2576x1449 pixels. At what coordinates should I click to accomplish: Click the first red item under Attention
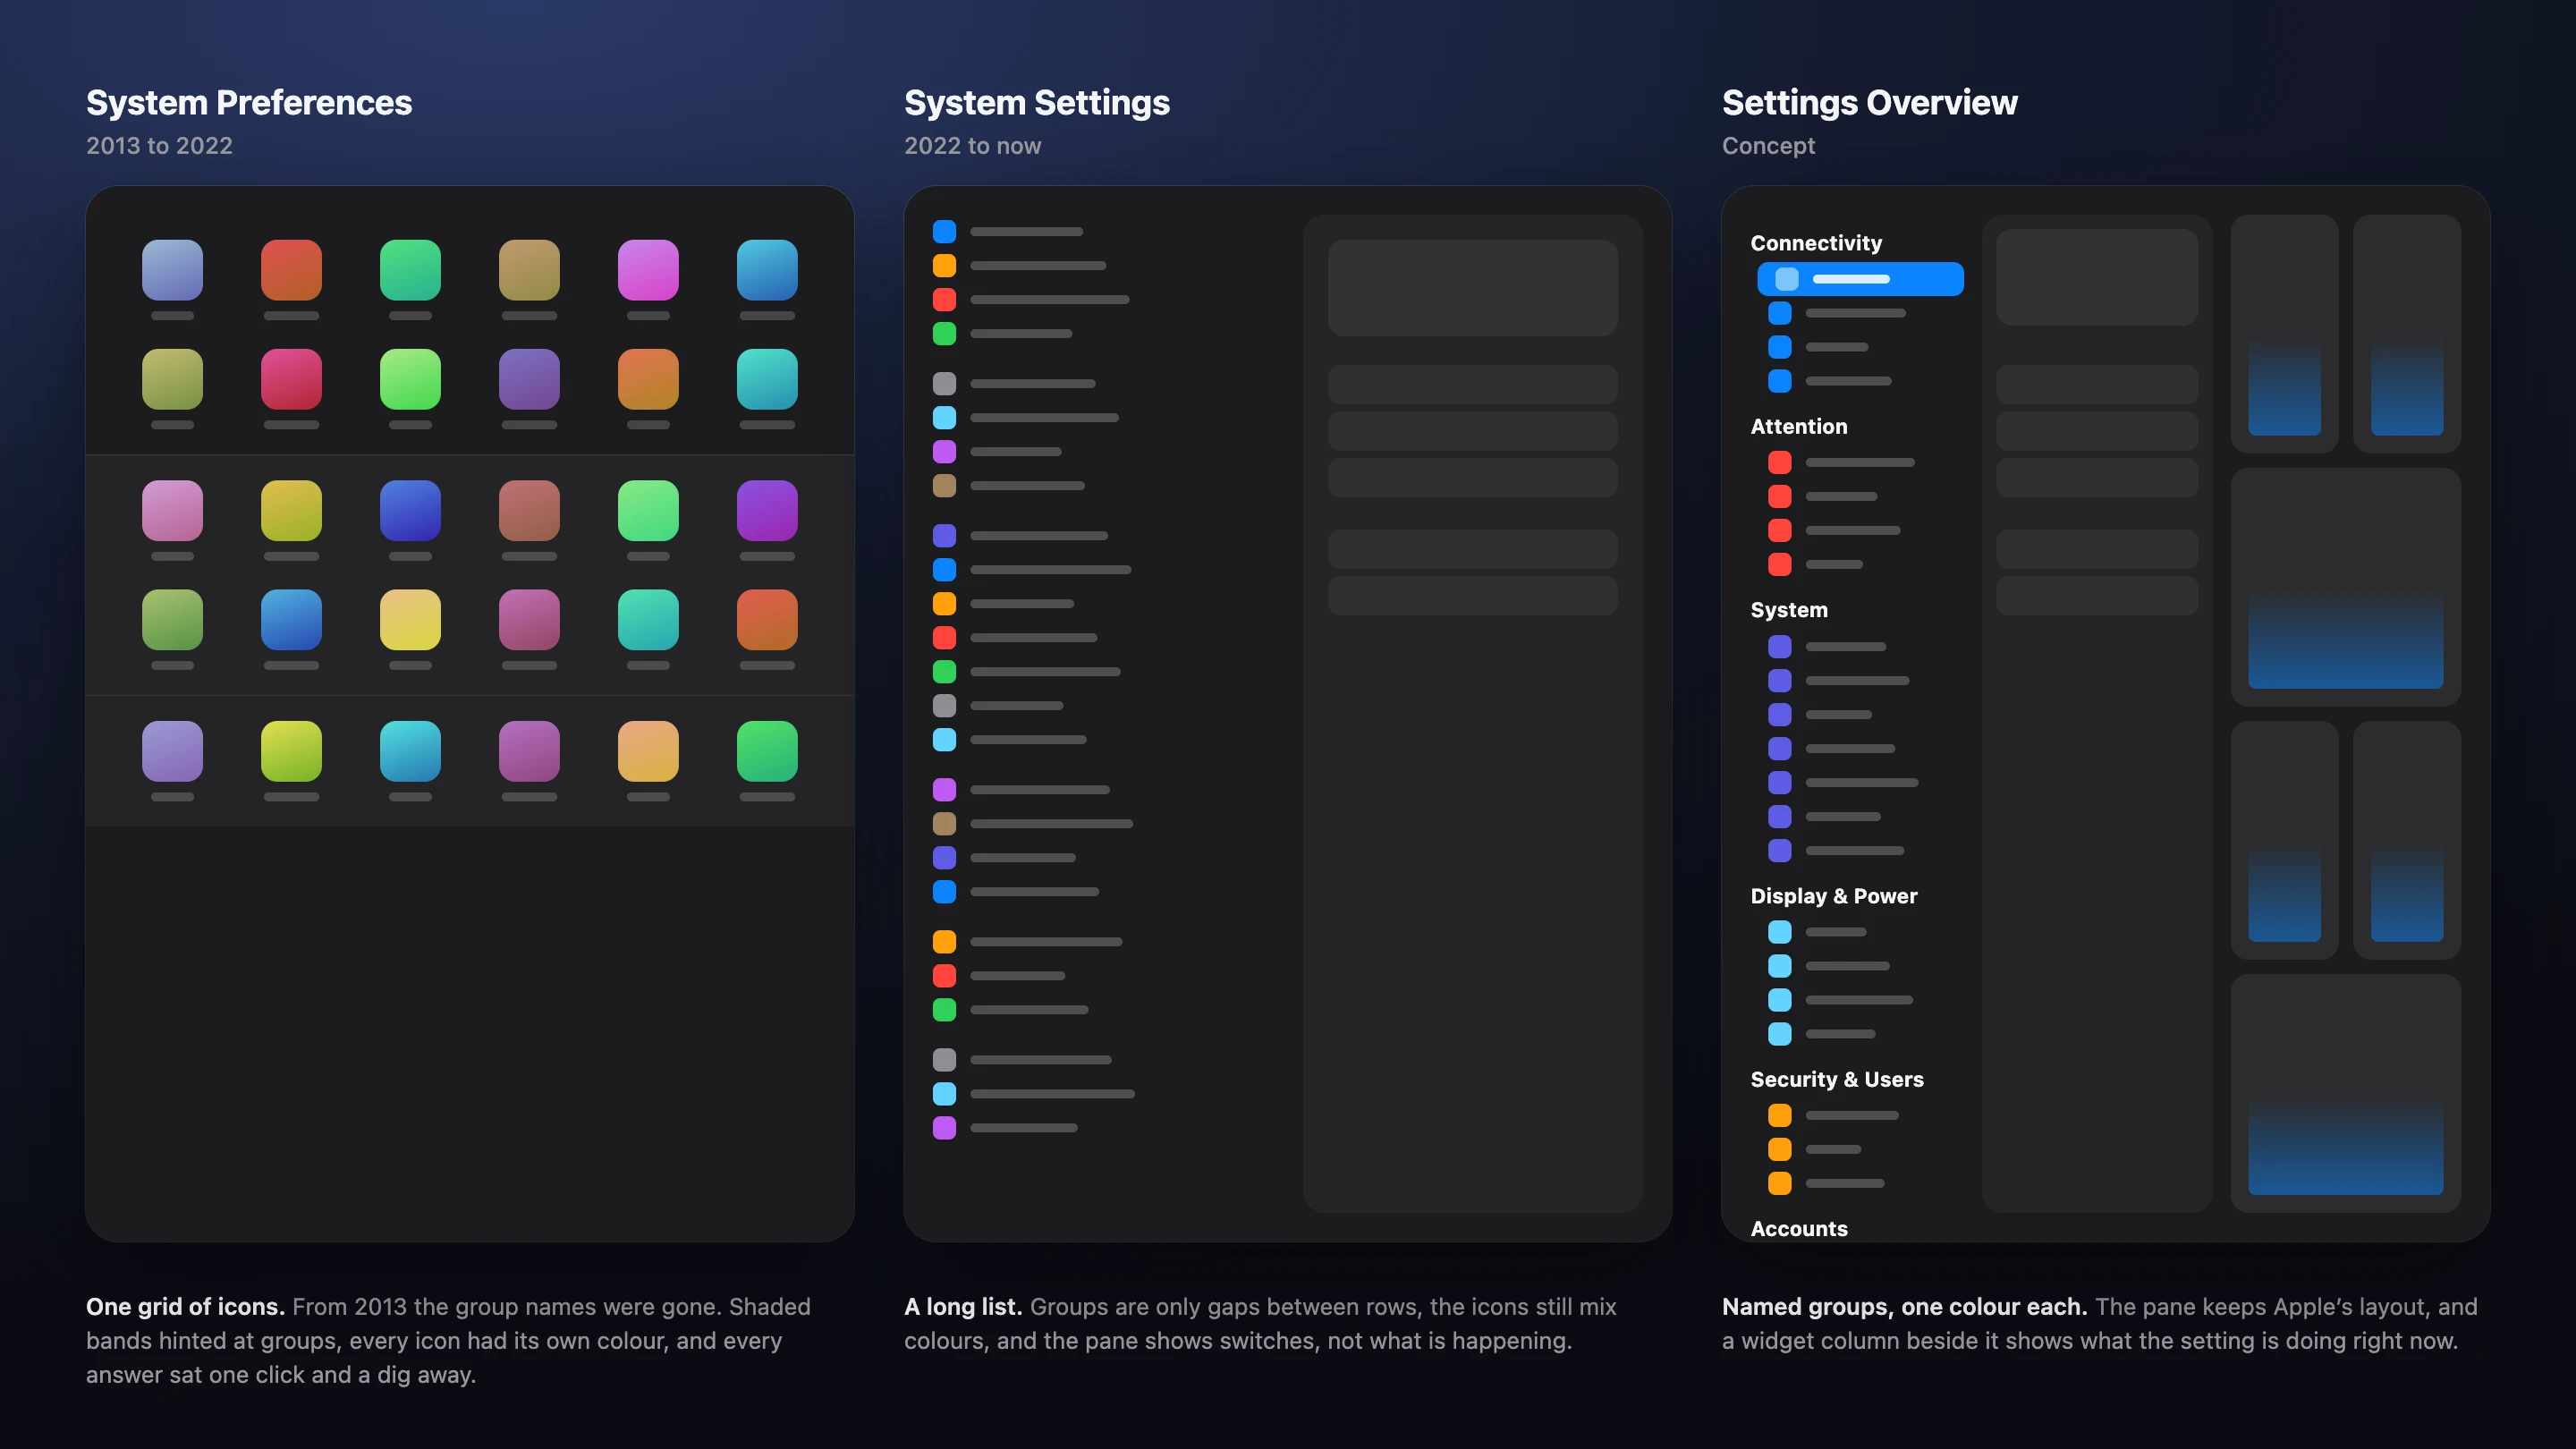(x=1842, y=462)
